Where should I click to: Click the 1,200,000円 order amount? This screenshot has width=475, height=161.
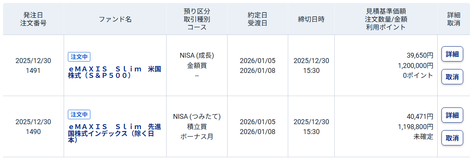point(416,65)
